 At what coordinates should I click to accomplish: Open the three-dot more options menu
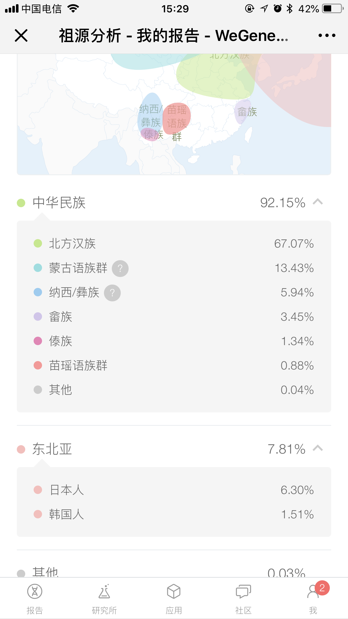click(327, 36)
